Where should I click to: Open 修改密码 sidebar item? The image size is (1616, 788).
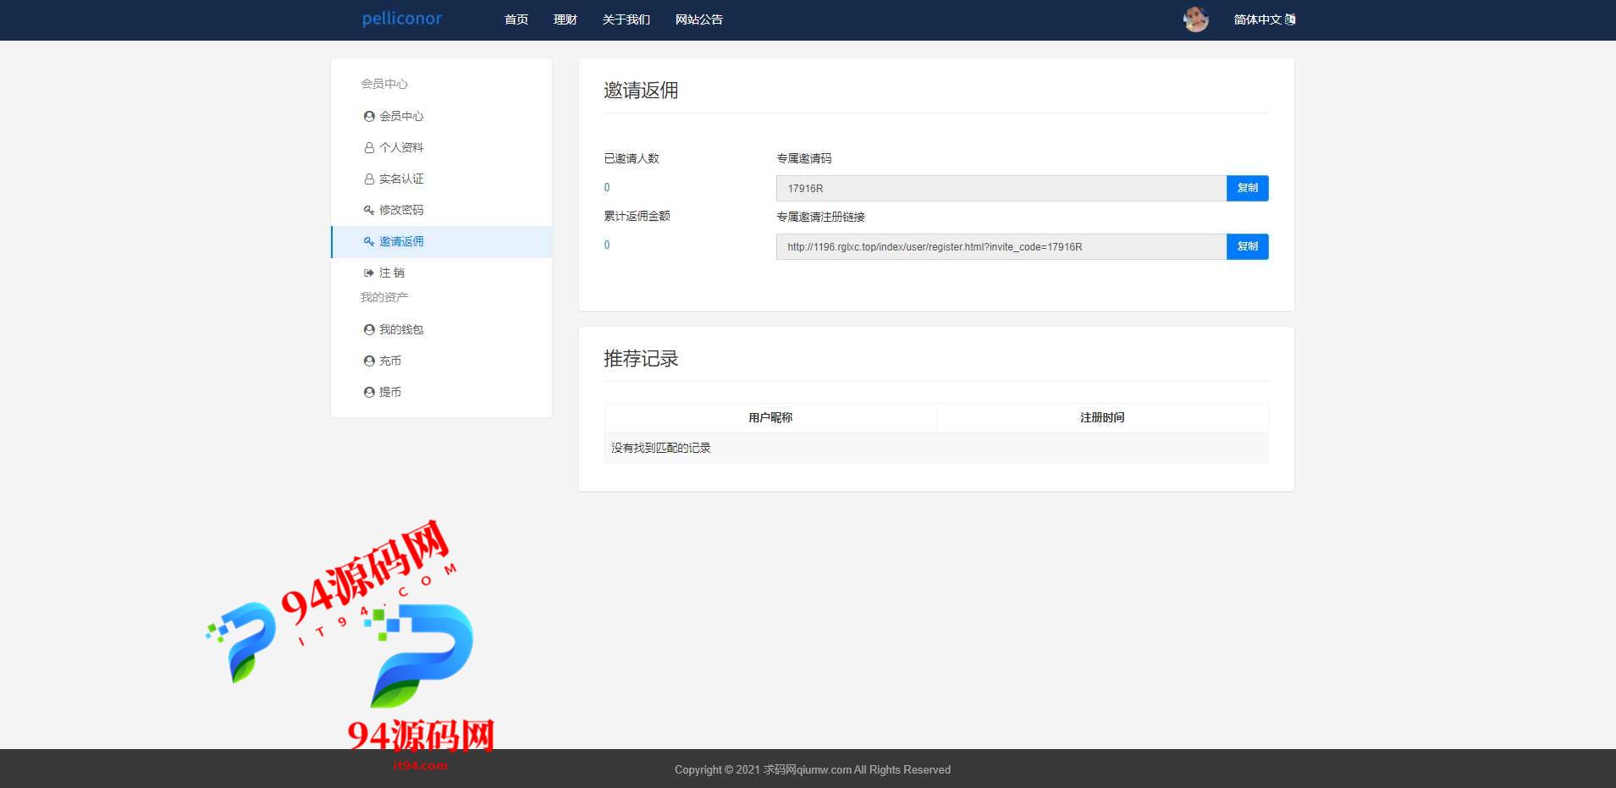441,210
